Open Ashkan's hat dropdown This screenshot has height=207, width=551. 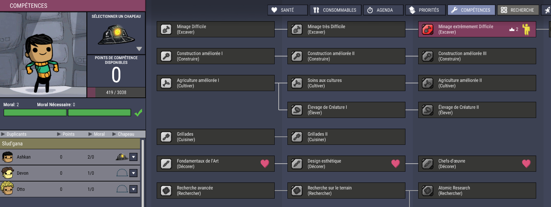point(134,157)
